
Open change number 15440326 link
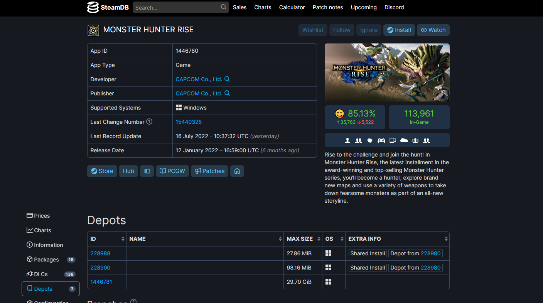tap(189, 122)
